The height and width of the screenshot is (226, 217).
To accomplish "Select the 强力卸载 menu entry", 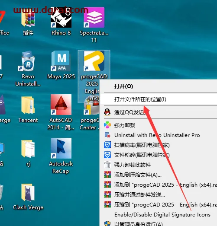I will [159, 125].
